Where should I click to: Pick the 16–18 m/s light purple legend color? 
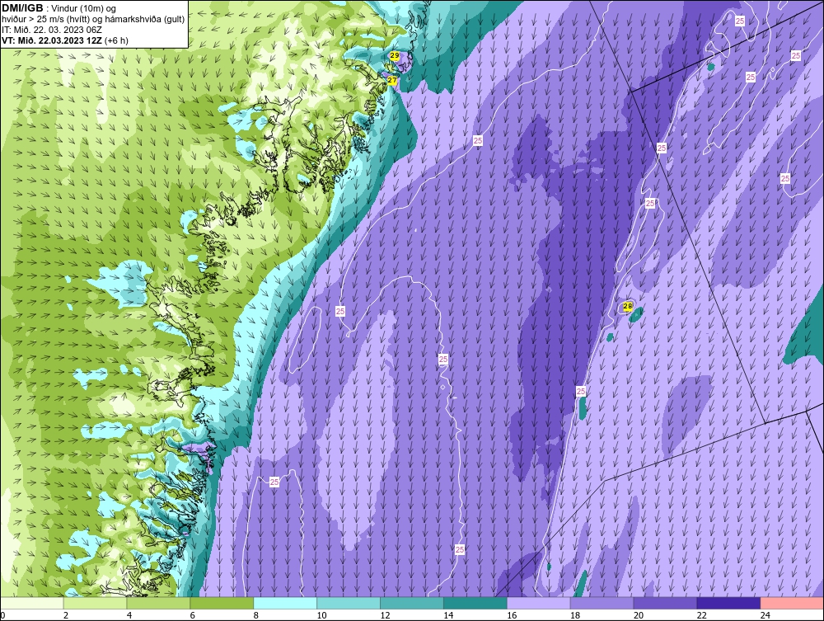coord(539,603)
